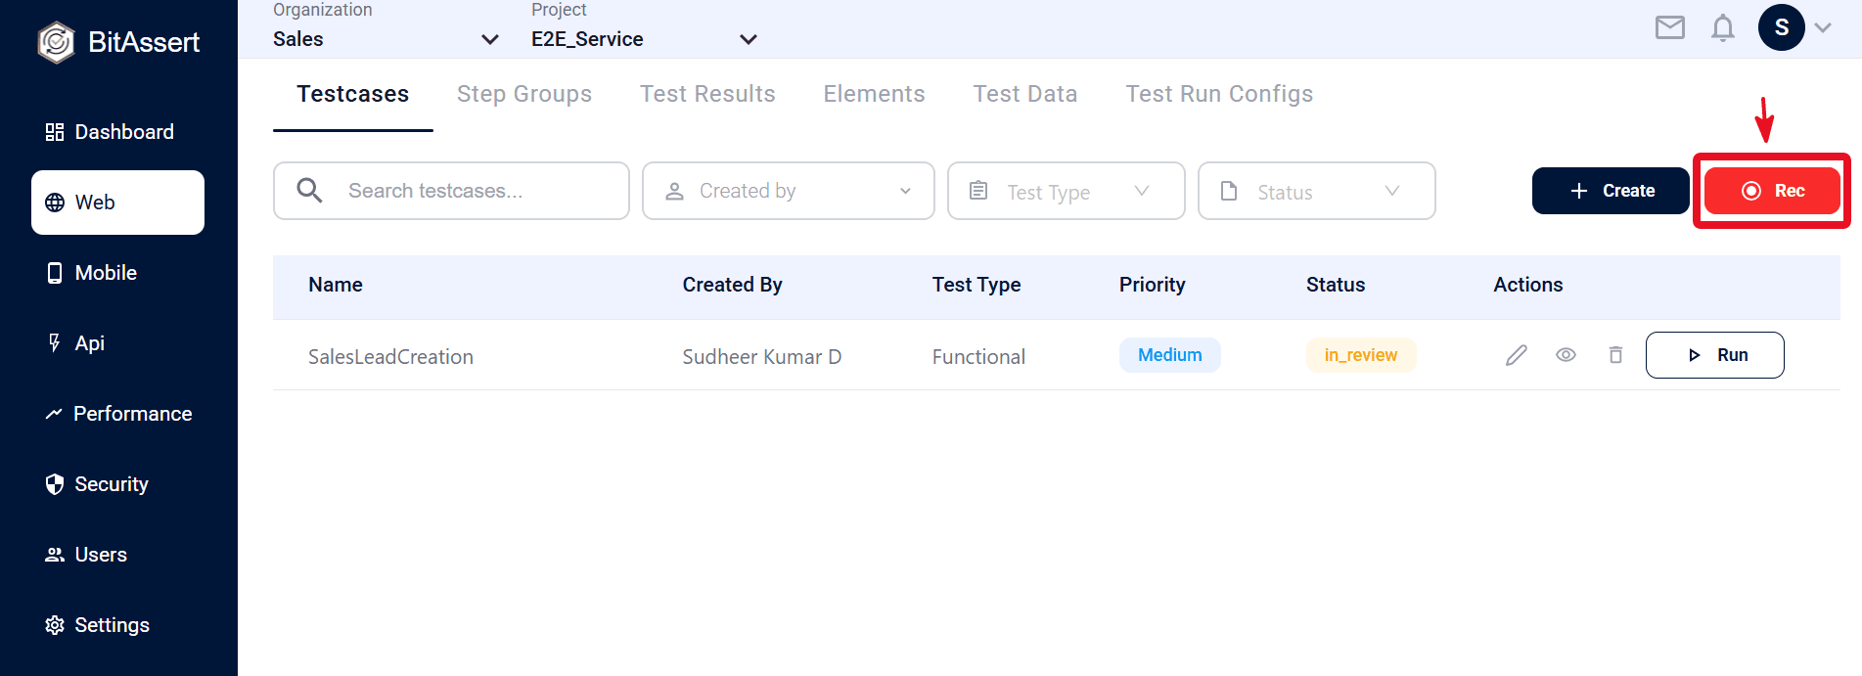Screen dimensions: 1862x676
Task: Click the Test Type column header
Action: 976,285
